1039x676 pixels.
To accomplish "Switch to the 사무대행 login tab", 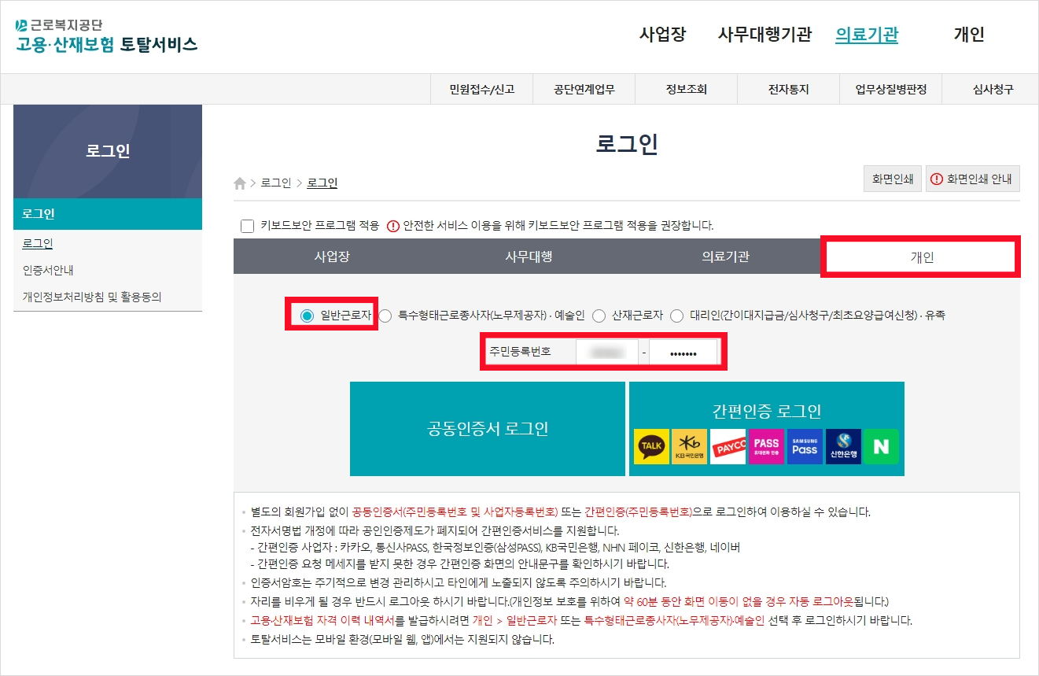I will pyautogui.click(x=529, y=257).
